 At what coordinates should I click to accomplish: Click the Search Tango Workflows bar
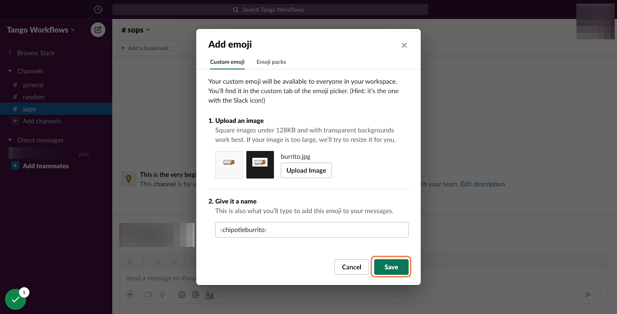270,10
